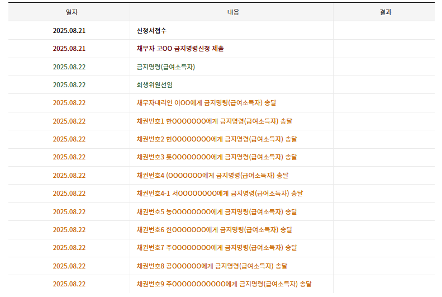Click the date in the 채권번호9 row
Image resolution: width=442 pixels, height=297 pixels.
pyautogui.click(x=69, y=284)
